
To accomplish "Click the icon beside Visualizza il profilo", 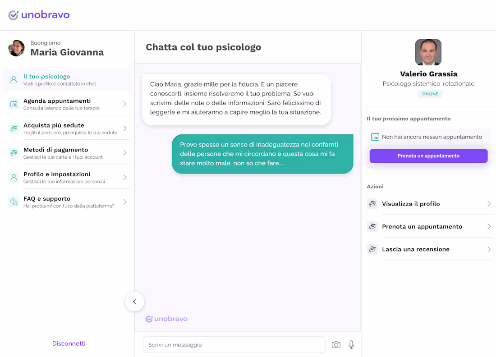I will tap(372, 204).
